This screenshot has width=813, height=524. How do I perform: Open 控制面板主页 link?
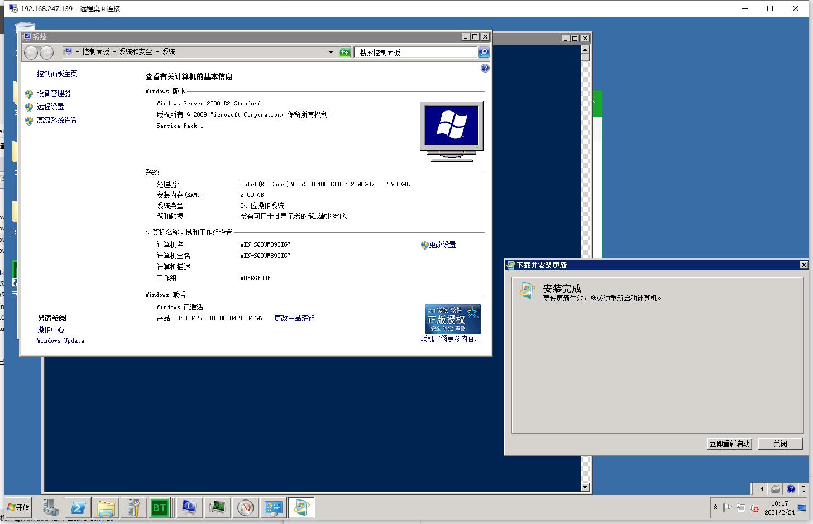[57, 74]
